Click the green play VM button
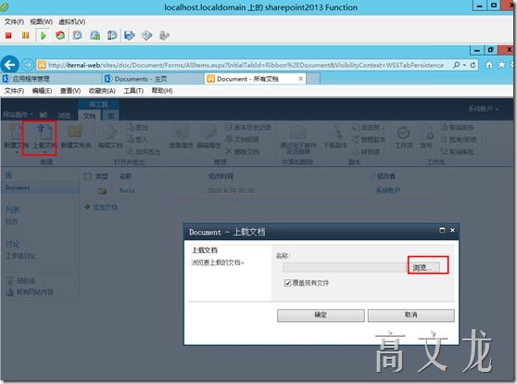The width and height of the screenshot is (517, 384). [43, 35]
